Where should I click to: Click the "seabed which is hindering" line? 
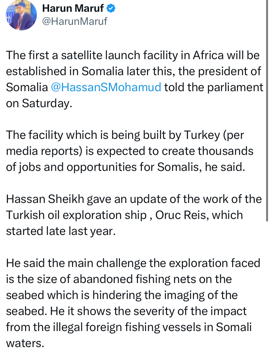coord(122,295)
